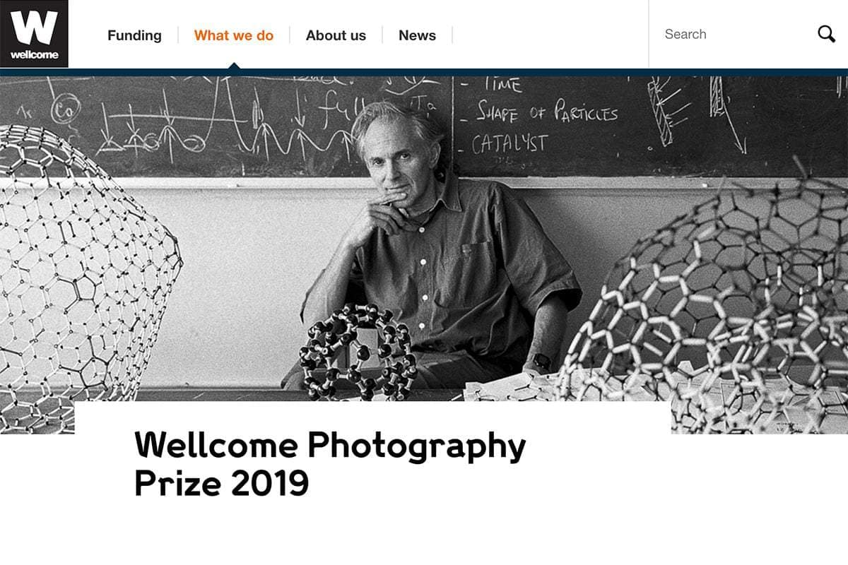Click the dark blue bar under navigation
The height and width of the screenshot is (565, 848).
424,72
